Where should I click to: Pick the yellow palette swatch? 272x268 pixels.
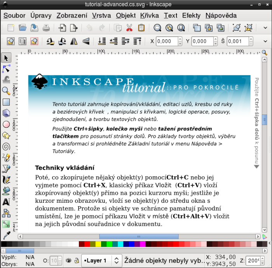pyautogui.click(x=98, y=244)
